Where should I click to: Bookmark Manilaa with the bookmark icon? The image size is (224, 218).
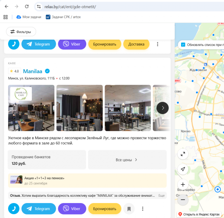pyautogui.click(x=129, y=209)
